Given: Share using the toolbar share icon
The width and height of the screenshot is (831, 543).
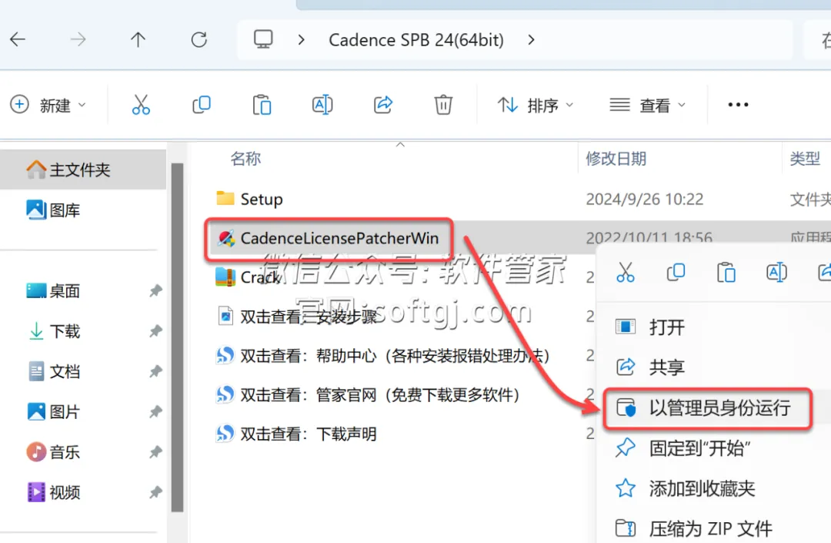Looking at the screenshot, I should tap(383, 105).
